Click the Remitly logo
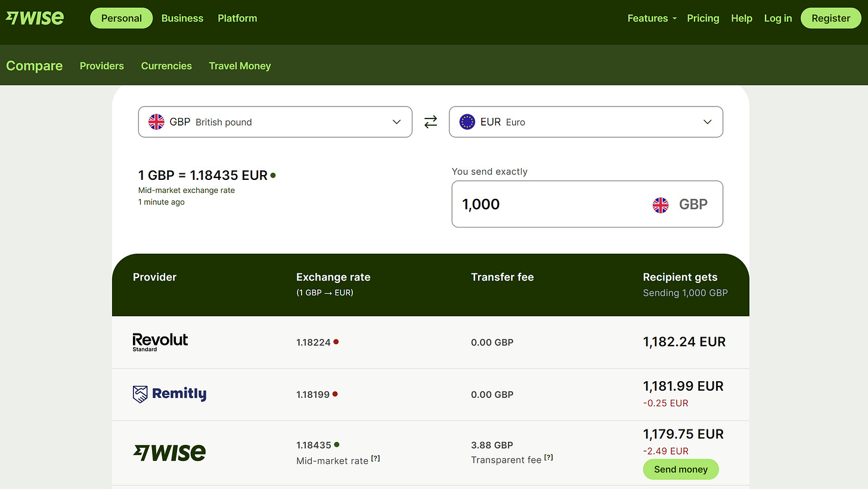 click(x=169, y=394)
